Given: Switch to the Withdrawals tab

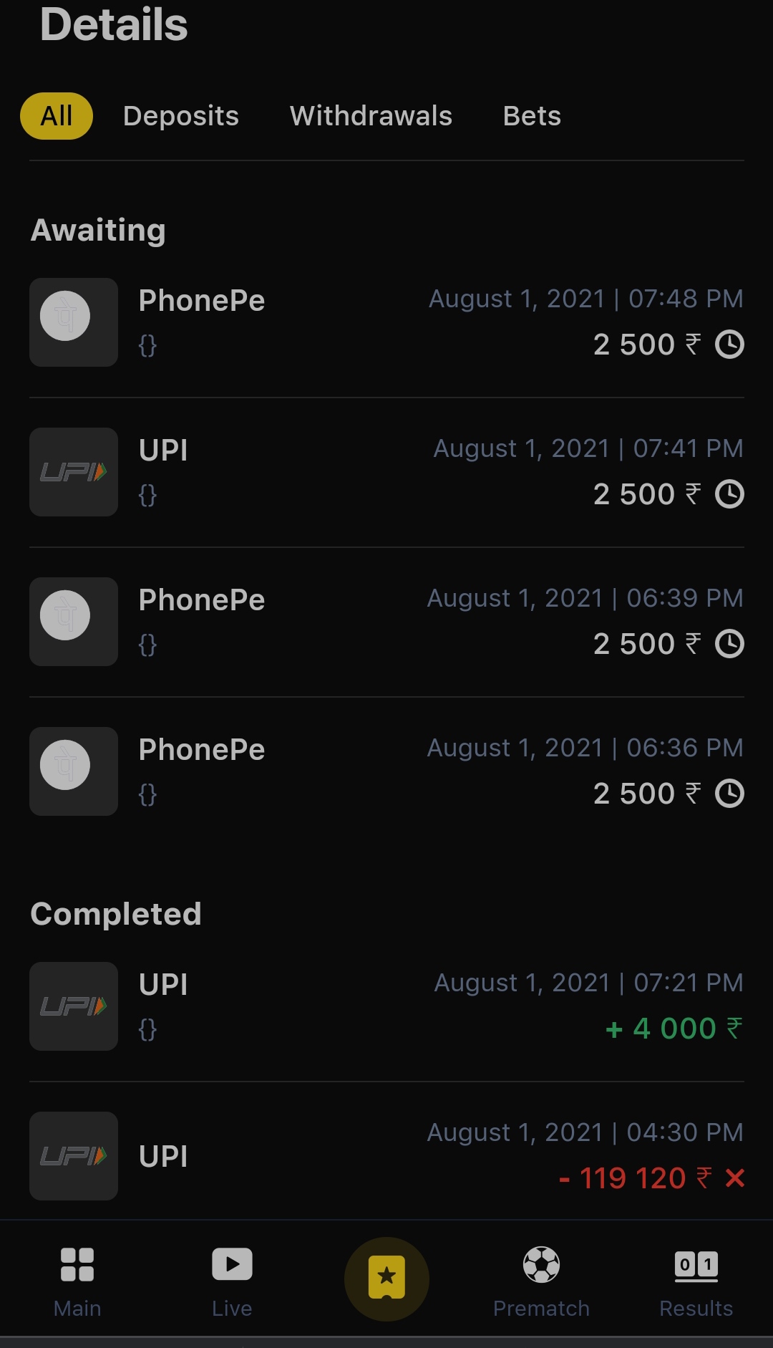Looking at the screenshot, I should point(371,116).
